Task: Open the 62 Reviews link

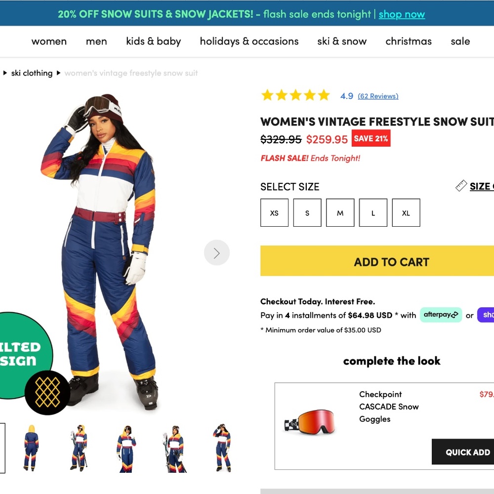Action: 378,96
